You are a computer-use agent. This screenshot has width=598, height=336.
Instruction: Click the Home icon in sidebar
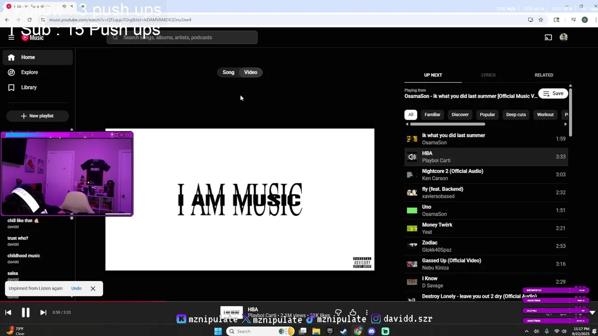pos(11,57)
